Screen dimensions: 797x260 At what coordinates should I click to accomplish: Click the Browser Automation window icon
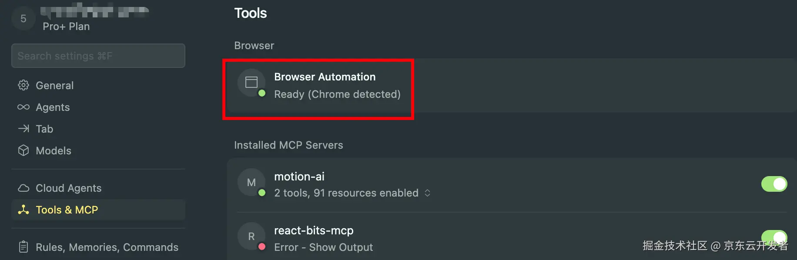[x=251, y=82]
